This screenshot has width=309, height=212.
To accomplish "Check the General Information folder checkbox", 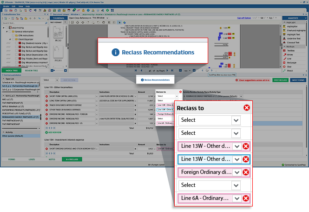I will click(10, 32).
